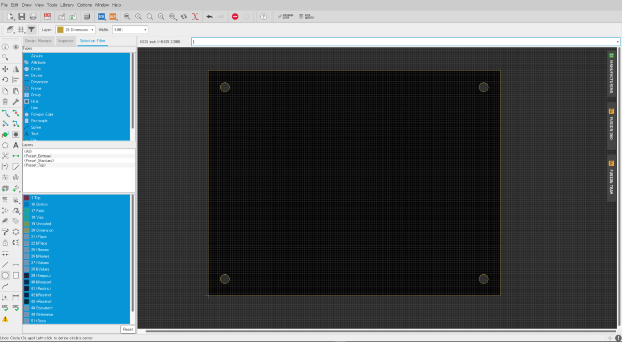Open the Width dropdown showing 0.001

pyautogui.click(x=130, y=30)
